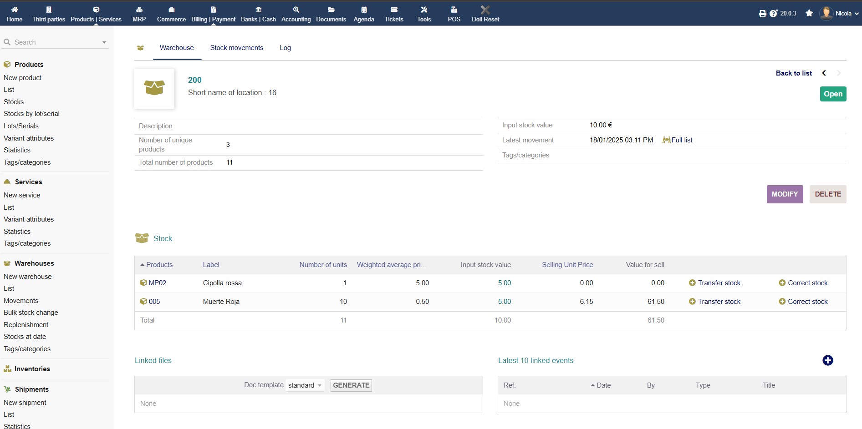Expand the Doc template standard dropdown

[305, 385]
